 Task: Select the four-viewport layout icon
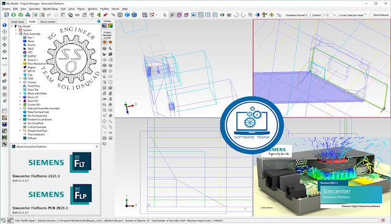coord(200,15)
